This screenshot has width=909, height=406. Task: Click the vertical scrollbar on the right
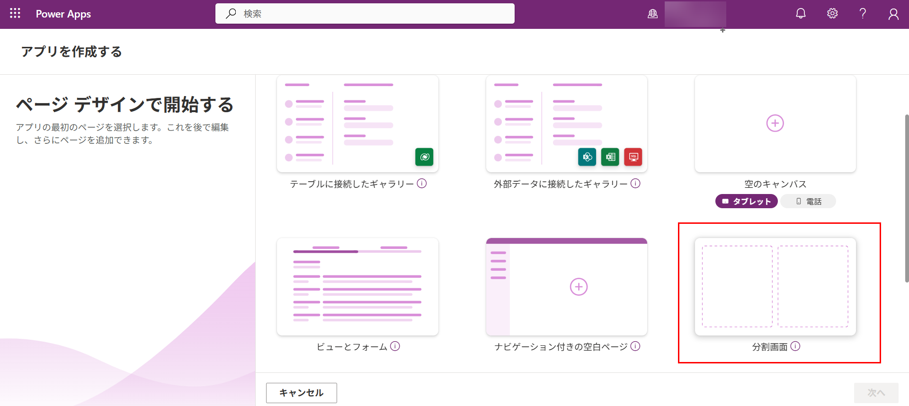tap(906, 199)
